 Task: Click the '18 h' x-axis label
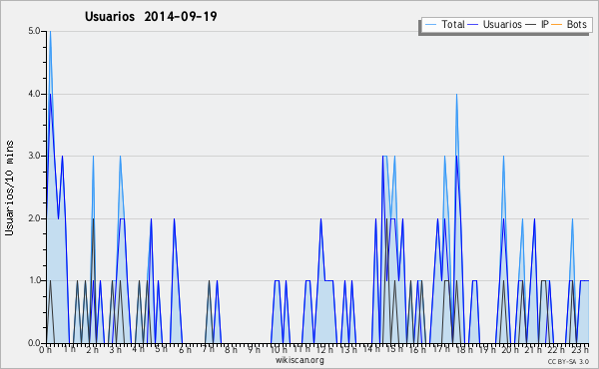pyautogui.click(x=464, y=350)
